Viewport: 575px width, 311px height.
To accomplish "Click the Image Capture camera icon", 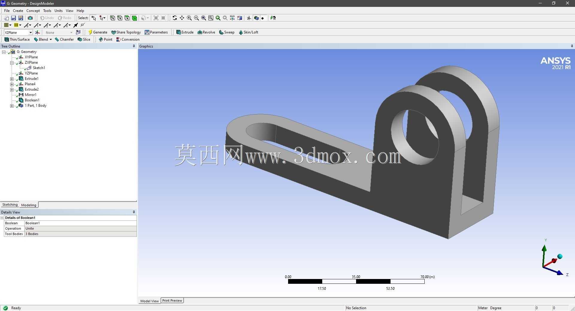I will (30, 18).
